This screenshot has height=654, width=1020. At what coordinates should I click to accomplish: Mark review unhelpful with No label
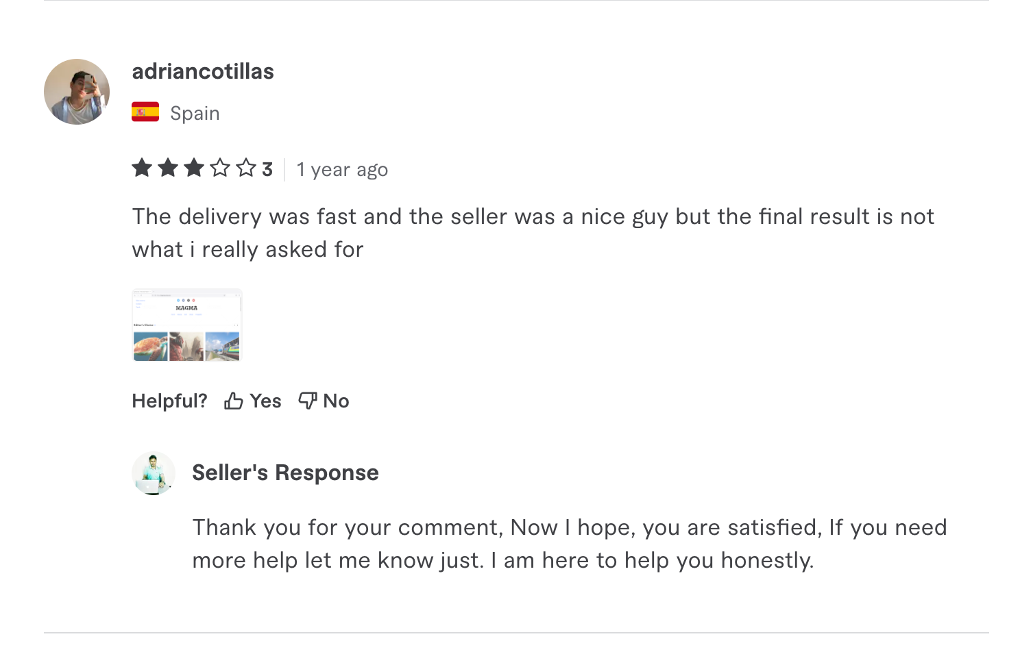[x=336, y=401]
